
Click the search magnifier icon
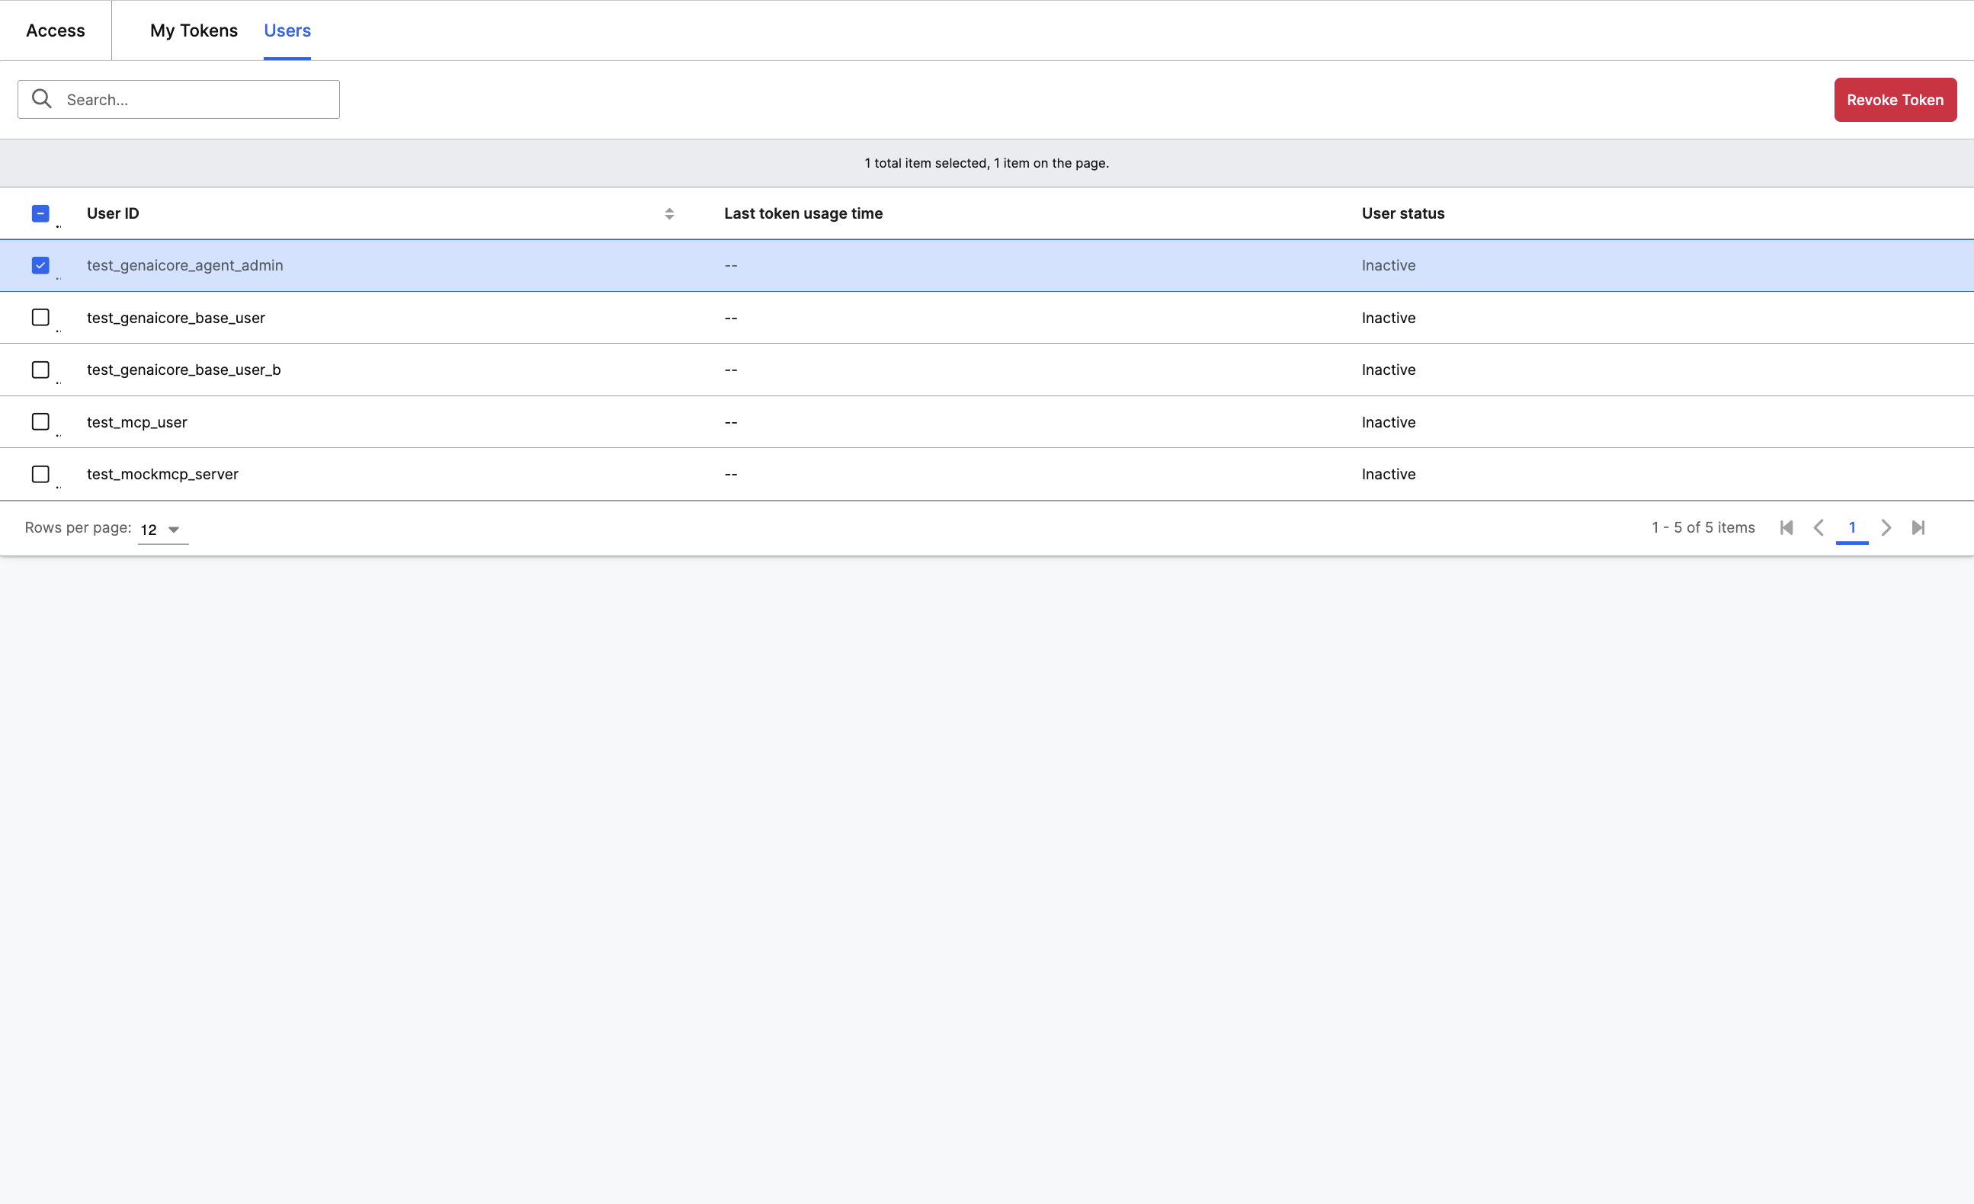[42, 98]
